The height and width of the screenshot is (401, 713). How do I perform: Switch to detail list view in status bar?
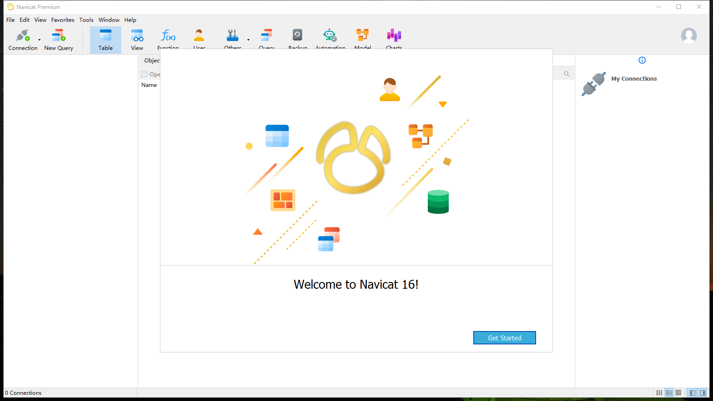(669, 393)
